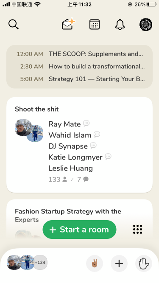159x283 pixels.
Task: Tap Katie Longmyer in the speaker list
Action: pyautogui.click(x=75, y=157)
